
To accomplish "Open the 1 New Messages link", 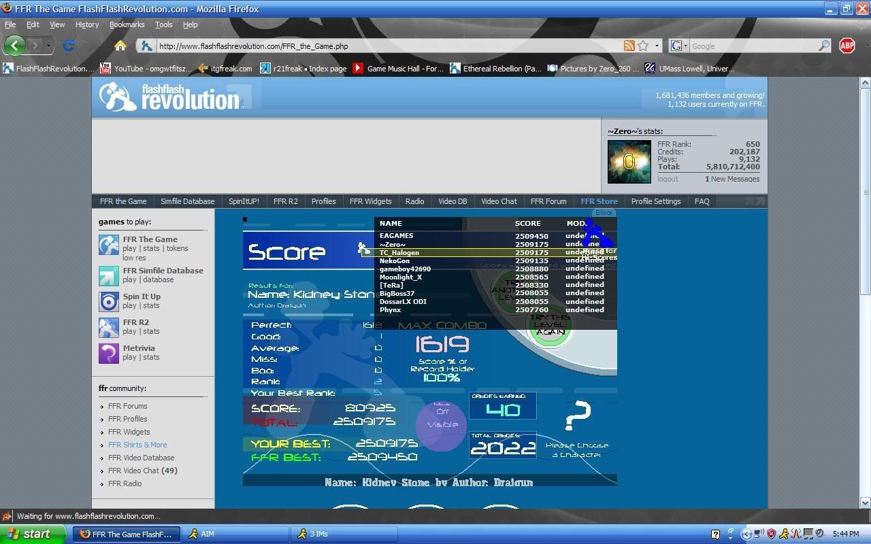I will pos(732,179).
